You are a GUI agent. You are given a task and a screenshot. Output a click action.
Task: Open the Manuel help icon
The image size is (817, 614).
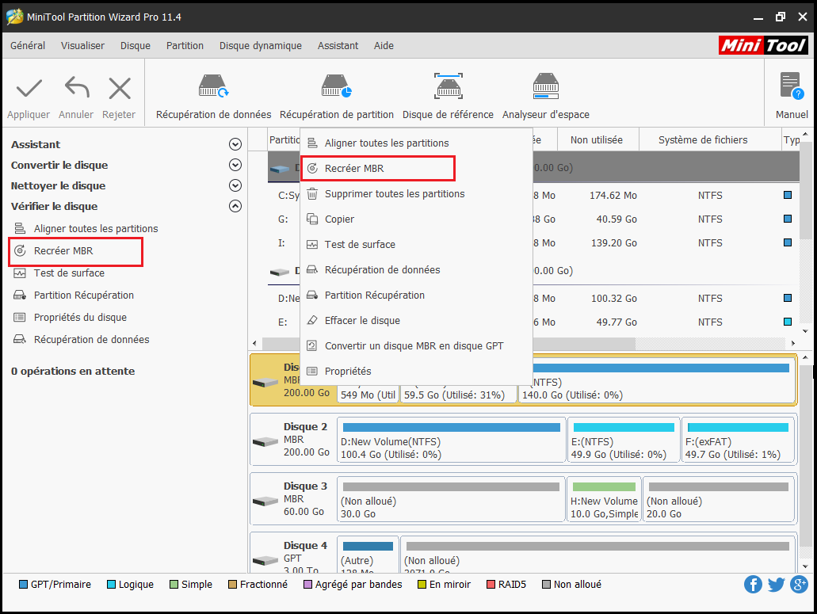(x=792, y=86)
